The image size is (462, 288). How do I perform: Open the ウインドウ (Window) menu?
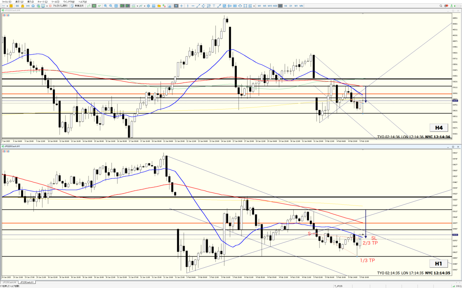point(69,2)
